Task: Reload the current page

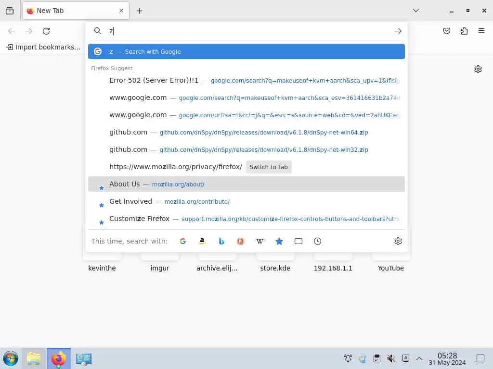Action: click(x=46, y=31)
